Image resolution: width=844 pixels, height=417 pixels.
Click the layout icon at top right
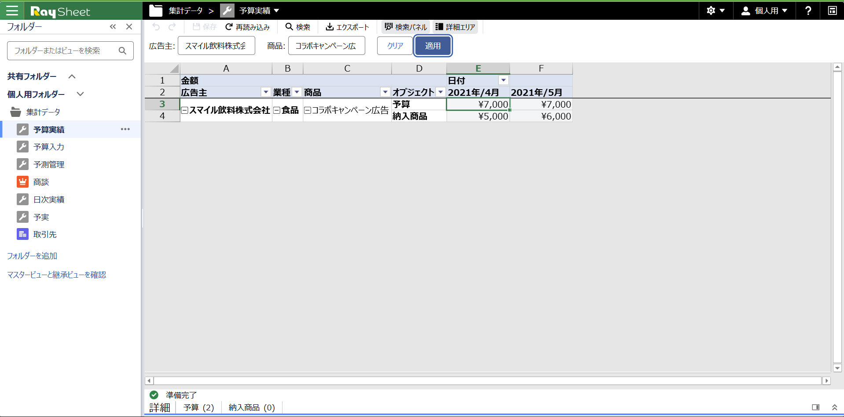pyautogui.click(x=832, y=11)
